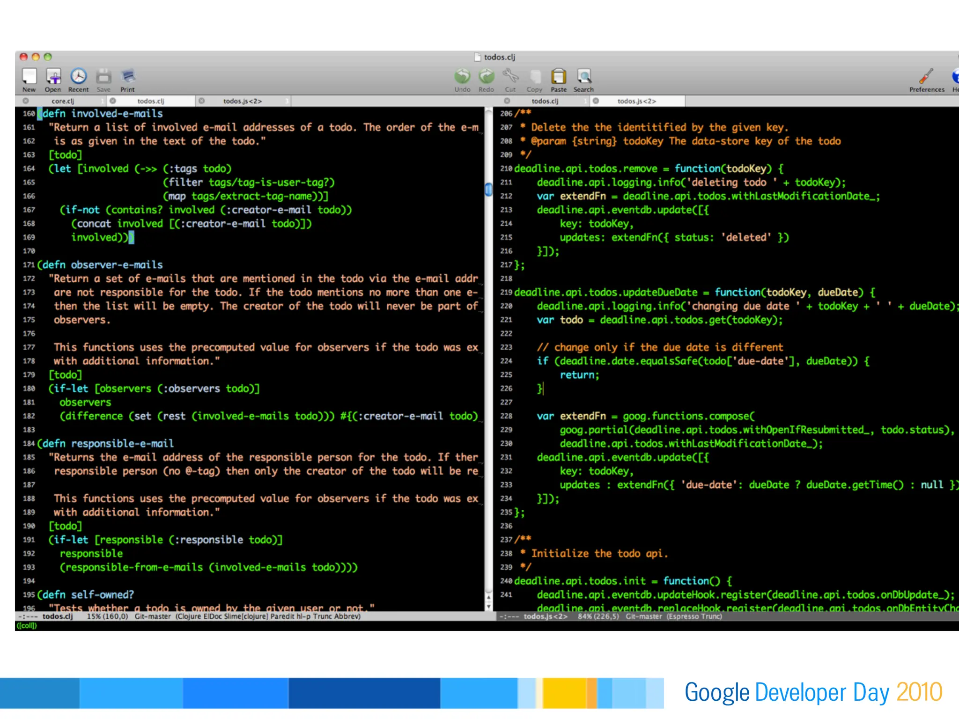Screen dimensions: 959x719
Task: Click Git-master in left mode line
Action: coord(153,616)
